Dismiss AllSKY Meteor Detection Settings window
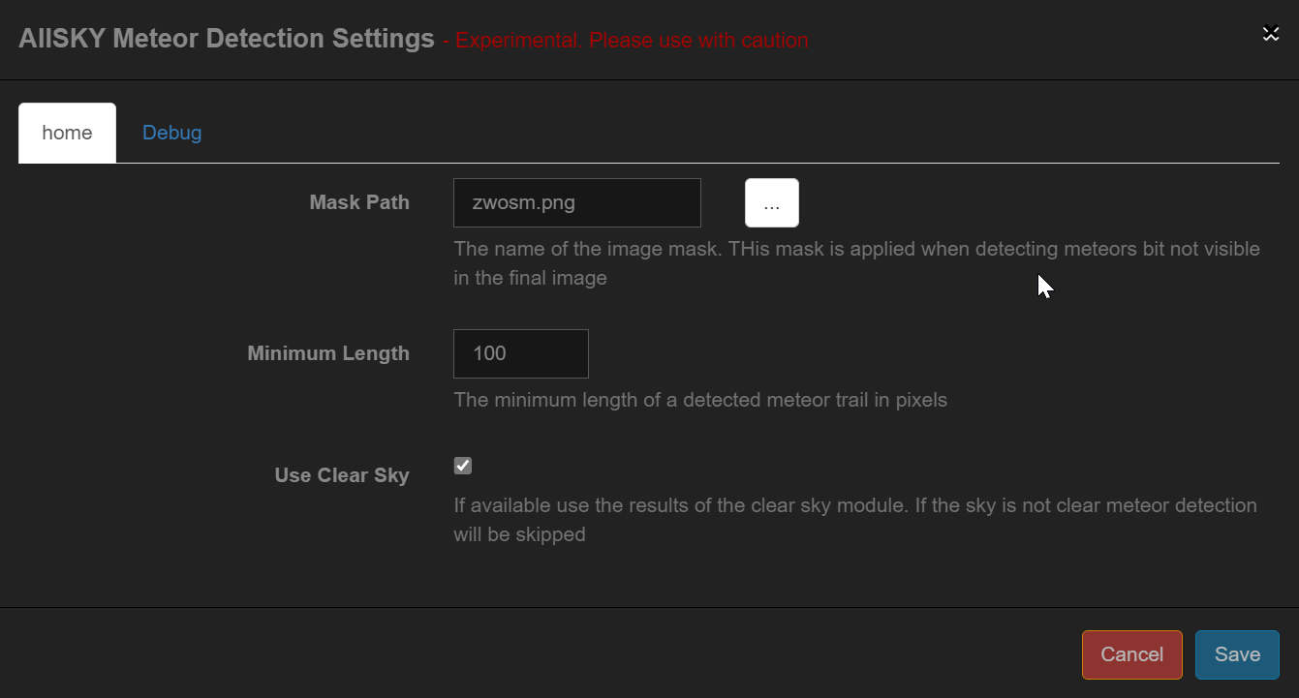The height and width of the screenshot is (698, 1299). (x=1271, y=32)
